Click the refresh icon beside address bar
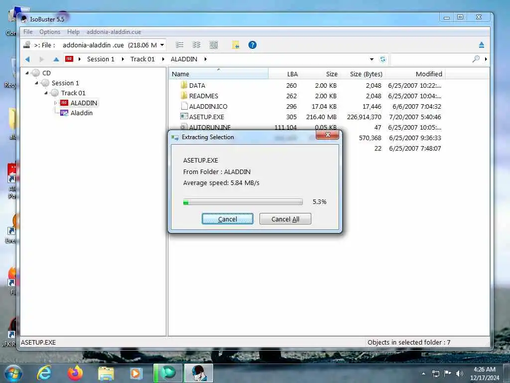510x383 pixels. click(383, 59)
